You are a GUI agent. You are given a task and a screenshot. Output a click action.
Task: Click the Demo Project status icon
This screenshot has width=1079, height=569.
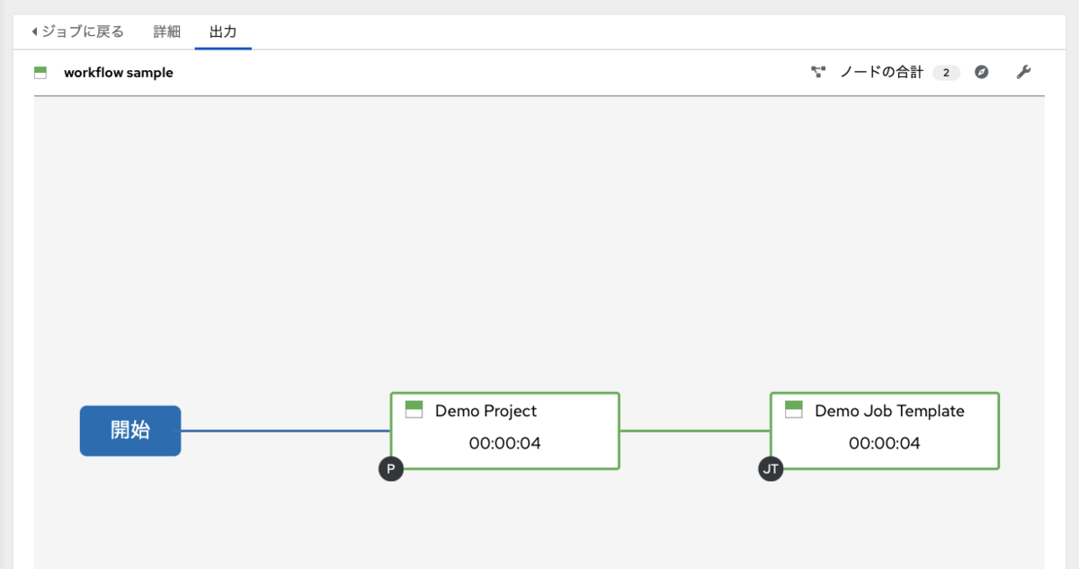pyautogui.click(x=414, y=410)
